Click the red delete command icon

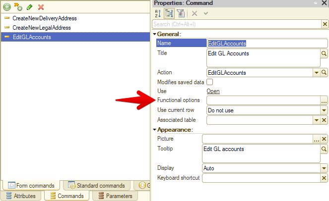[x=41, y=7]
